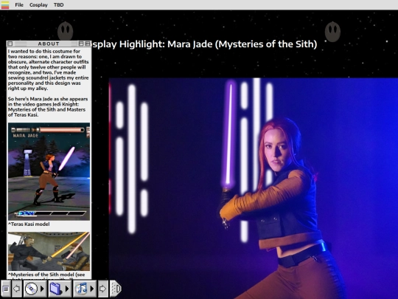The image size is (398, 299).
Task: Click the right rebel emblem icon in the starfield
Action: [332, 32]
